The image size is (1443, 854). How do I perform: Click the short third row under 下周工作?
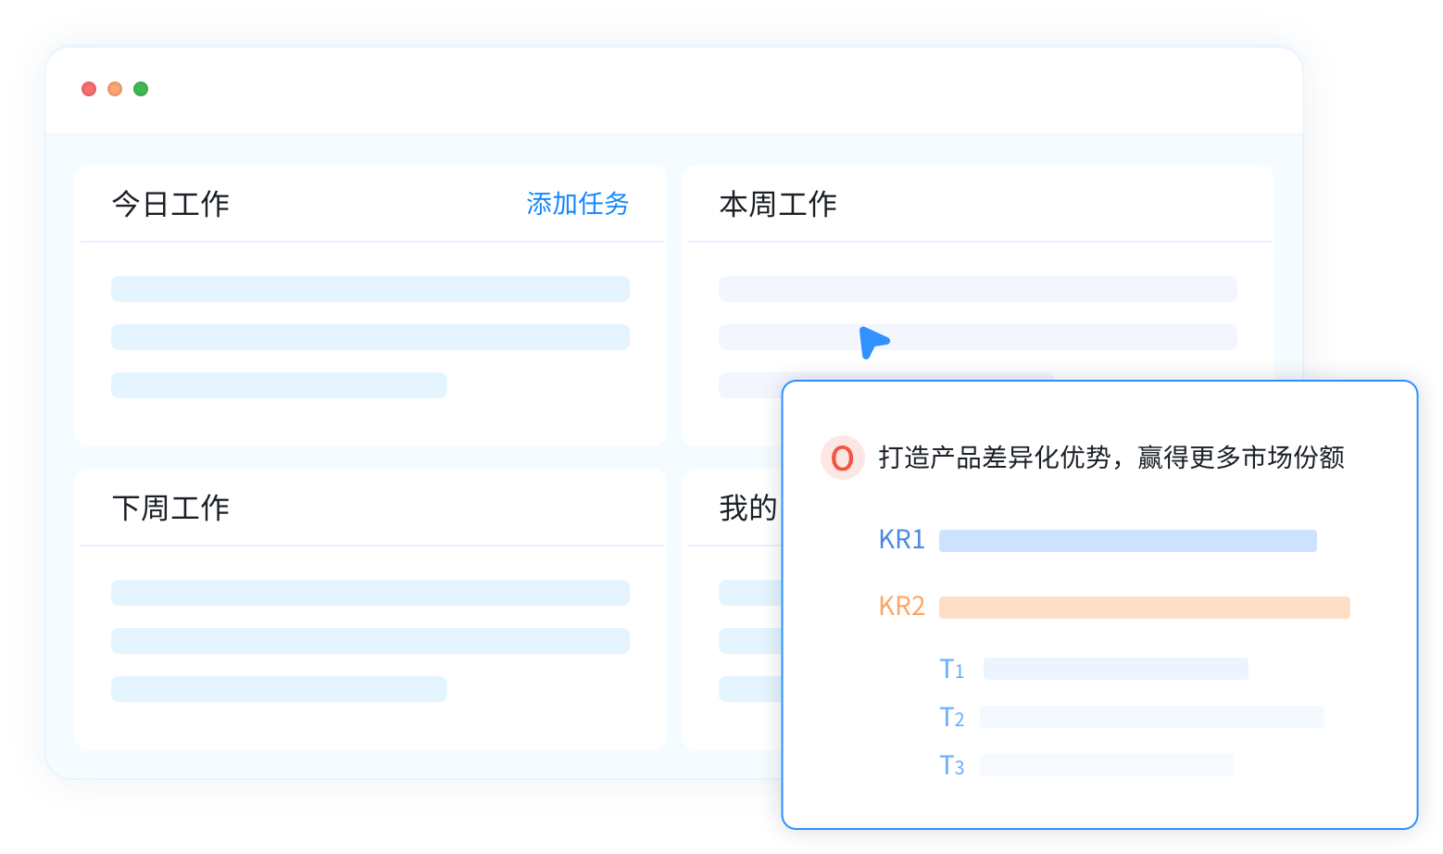(279, 689)
